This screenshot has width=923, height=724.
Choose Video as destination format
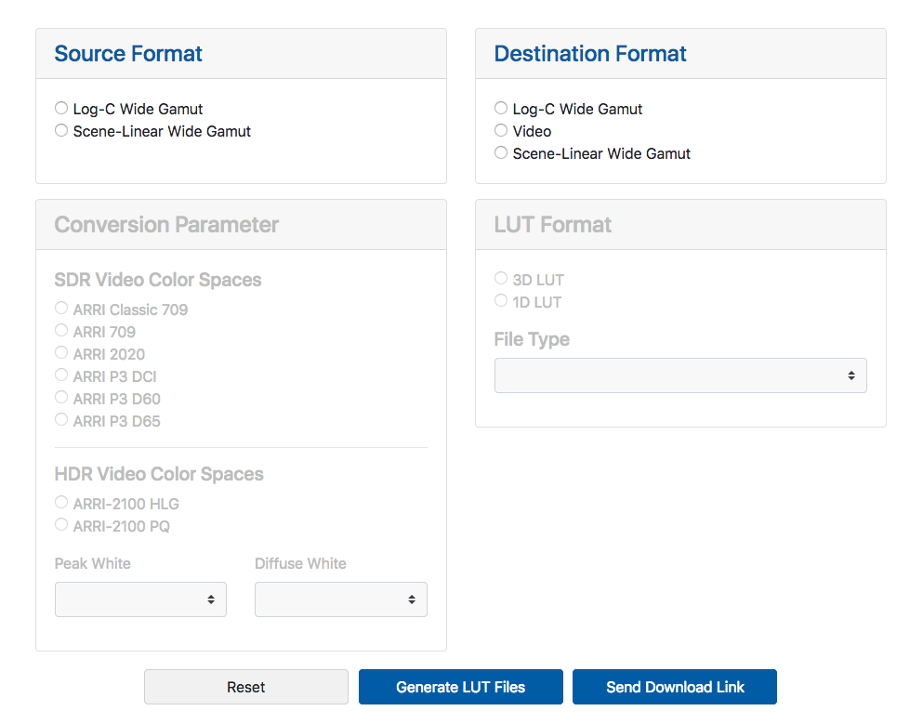click(x=501, y=131)
